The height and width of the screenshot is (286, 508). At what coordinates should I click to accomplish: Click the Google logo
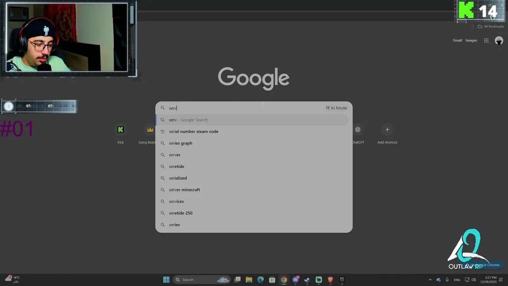coord(254,78)
